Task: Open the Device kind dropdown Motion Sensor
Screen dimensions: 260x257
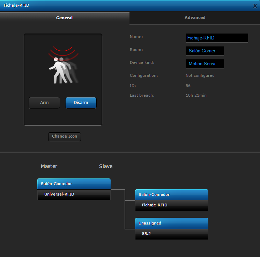Action: click(205, 64)
